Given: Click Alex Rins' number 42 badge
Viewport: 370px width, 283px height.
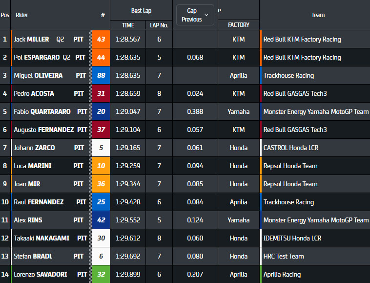Looking at the screenshot, I should (x=101, y=220).
